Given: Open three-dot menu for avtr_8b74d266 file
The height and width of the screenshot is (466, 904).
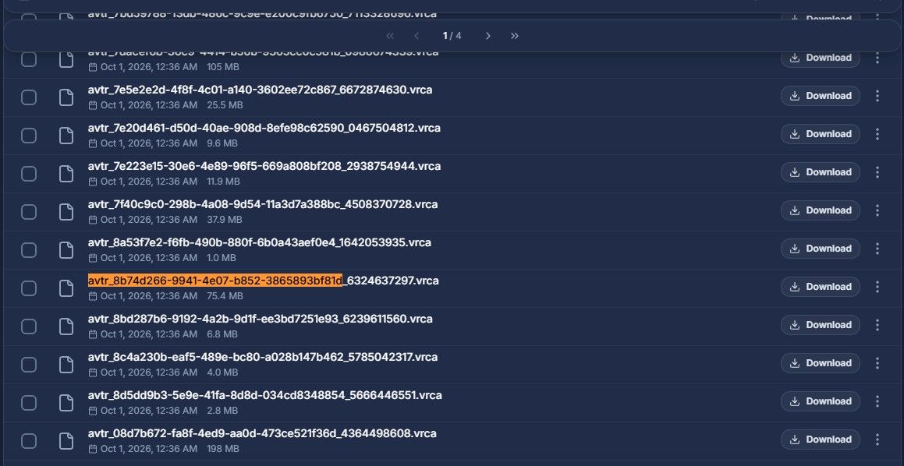Looking at the screenshot, I should click(x=877, y=287).
